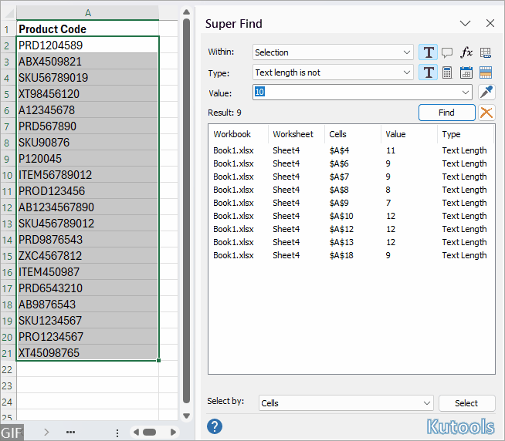Select cell SKU56789019
The height and width of the screenshot is (441, 505).
click(87, 78)
